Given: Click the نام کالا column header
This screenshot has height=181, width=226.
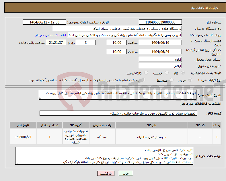Looking at the screenshot, I should click(151, 125).
